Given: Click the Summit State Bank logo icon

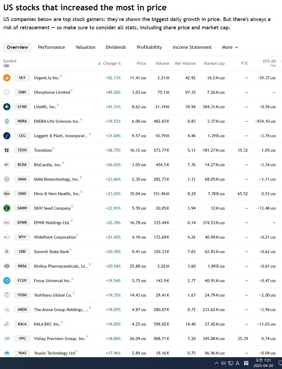Looking at the screenshot, I should click(7, 252).
